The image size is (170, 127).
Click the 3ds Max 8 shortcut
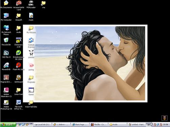(6, 54)
